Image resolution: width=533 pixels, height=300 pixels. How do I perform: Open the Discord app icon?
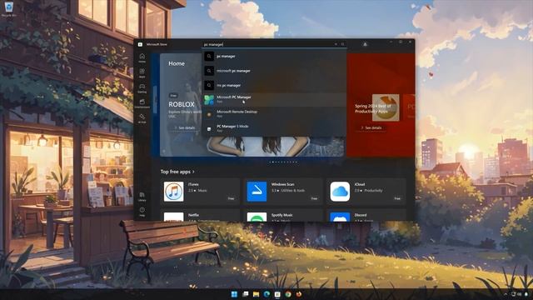[340, 217]
